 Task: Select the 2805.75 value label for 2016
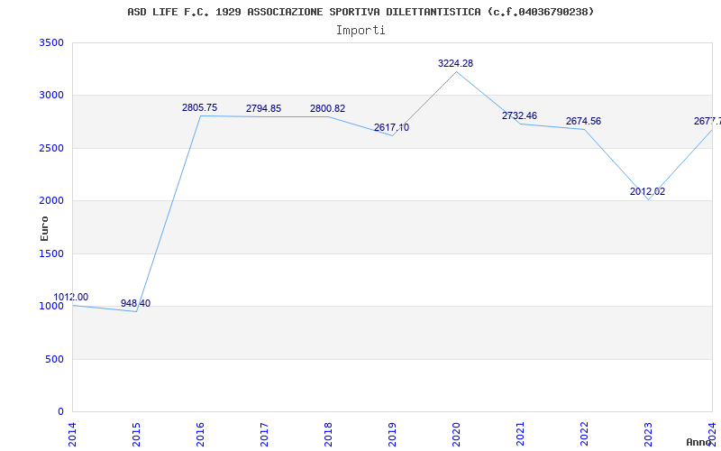click(x=199, y=107)
